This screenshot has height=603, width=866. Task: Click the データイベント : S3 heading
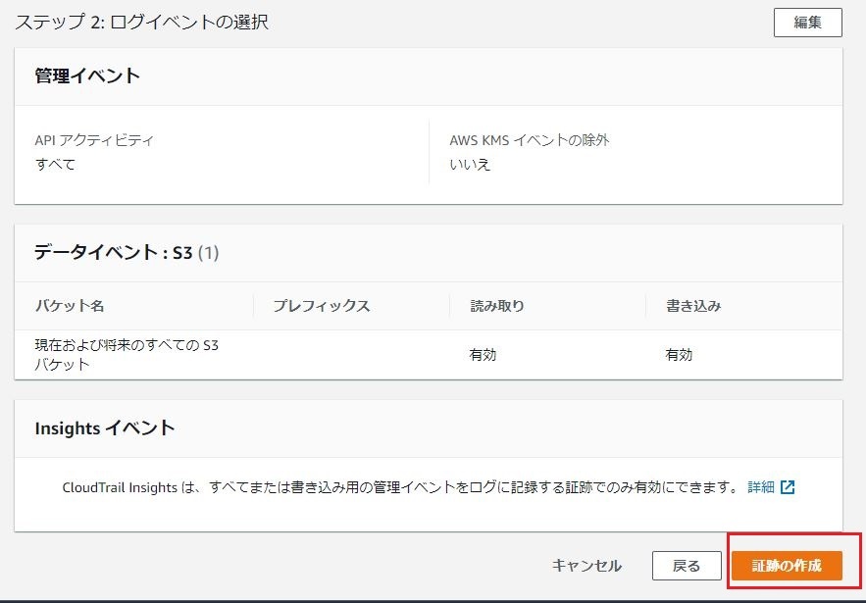[x=127, y=252]
